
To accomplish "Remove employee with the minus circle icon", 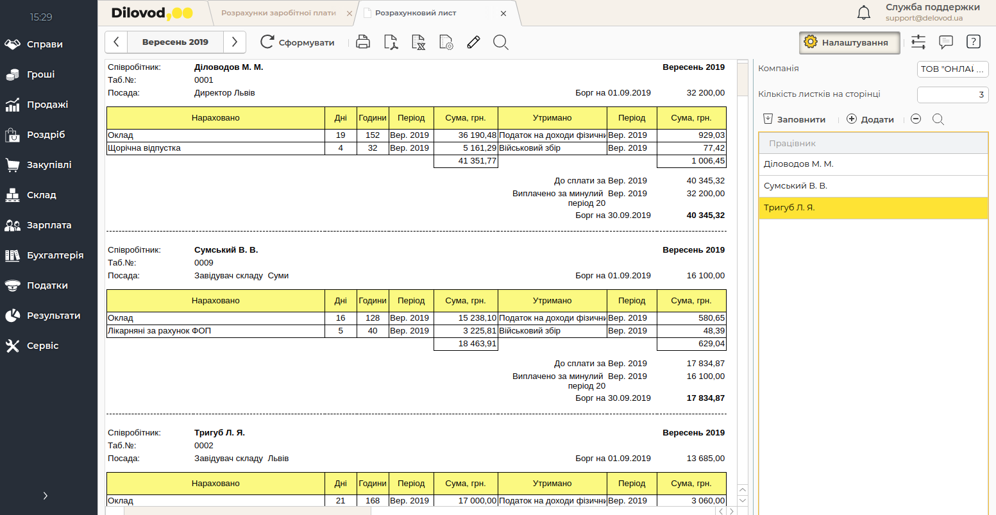I will 916,119.
